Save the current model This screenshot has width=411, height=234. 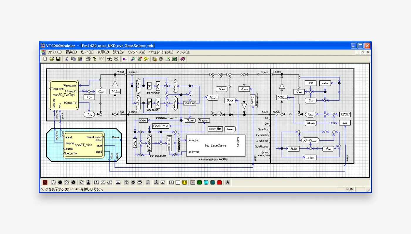coord(58,59)
